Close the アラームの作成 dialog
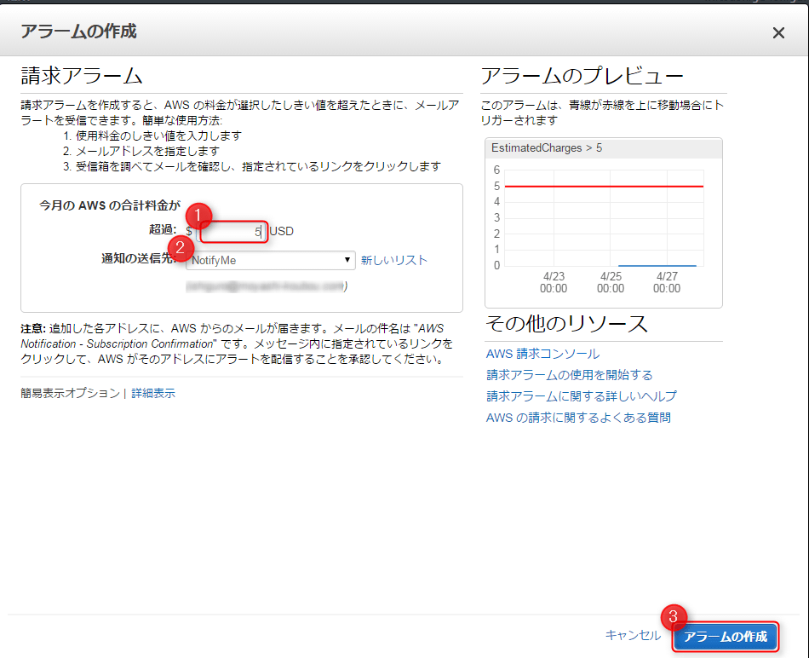This screenshot has width=809, height=658. pyautogui.click(x=778, y=32)
